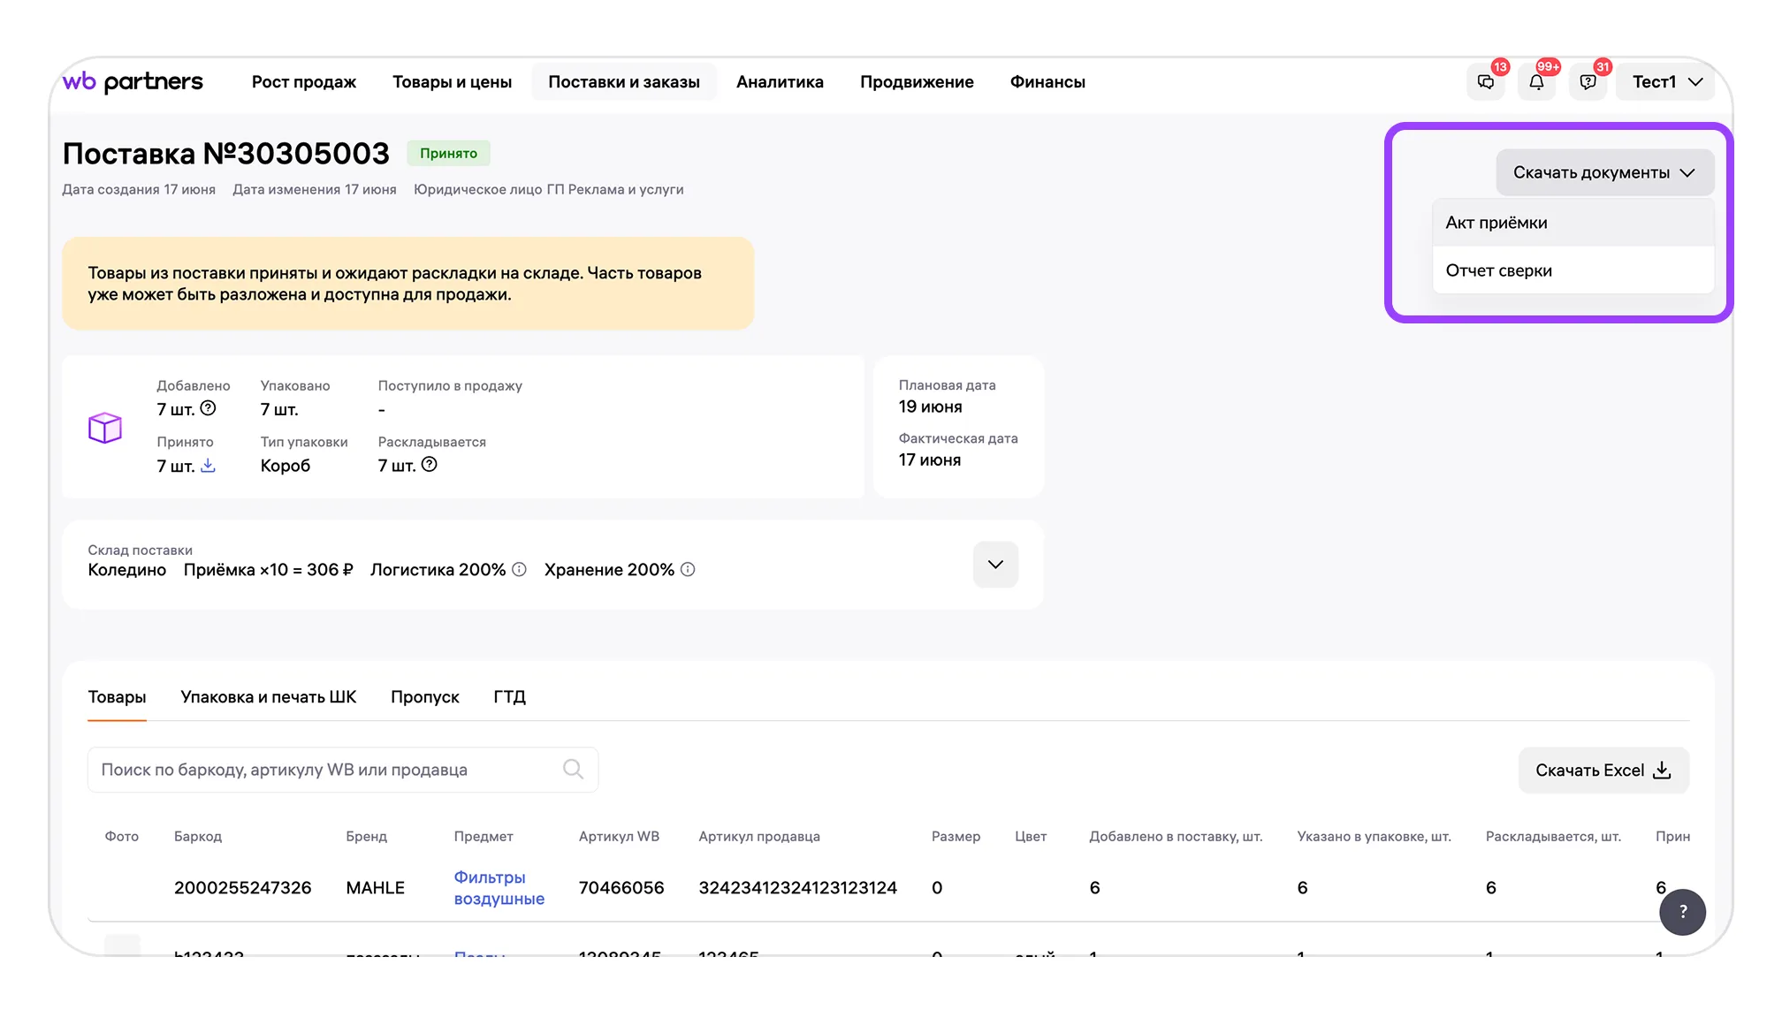Open the notifications bell icon
1782x1010 pixels.
pos(1537,82)
